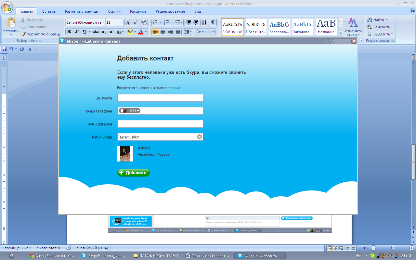This screenshot has width=416, height=260.
Task: Click zoom in plus button in status bar
Action: tap(412, 248)
